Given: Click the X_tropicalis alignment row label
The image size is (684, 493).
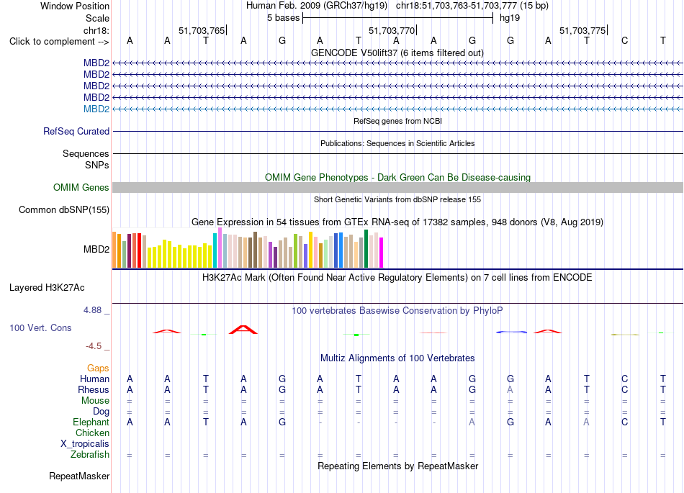Looking at the screenshot, I should click(x=85, y=444).
